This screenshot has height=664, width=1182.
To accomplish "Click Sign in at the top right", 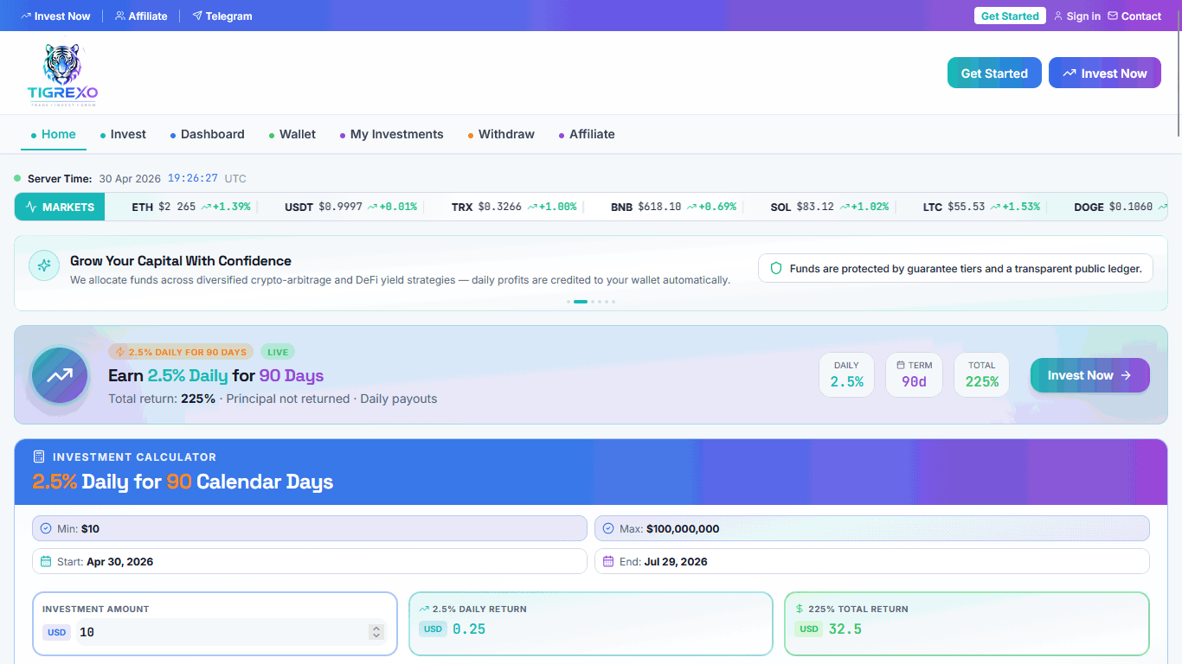I will point(1077,16).
